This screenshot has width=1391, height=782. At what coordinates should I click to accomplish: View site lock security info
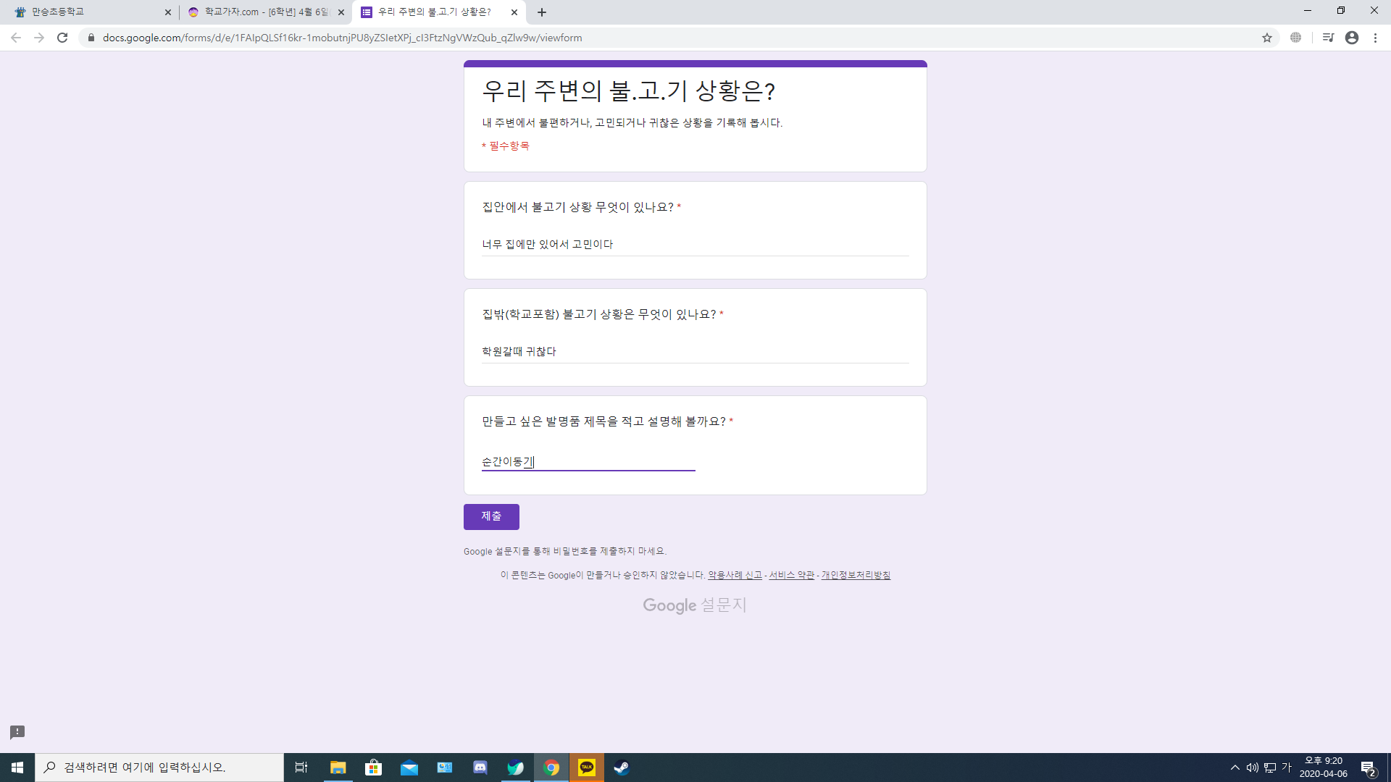(91, 38)
